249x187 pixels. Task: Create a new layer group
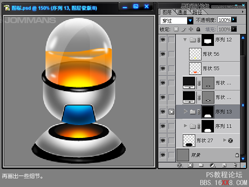coord(202,165)
